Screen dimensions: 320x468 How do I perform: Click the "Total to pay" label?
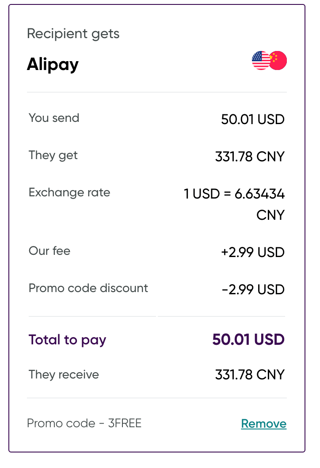[68, 339]
